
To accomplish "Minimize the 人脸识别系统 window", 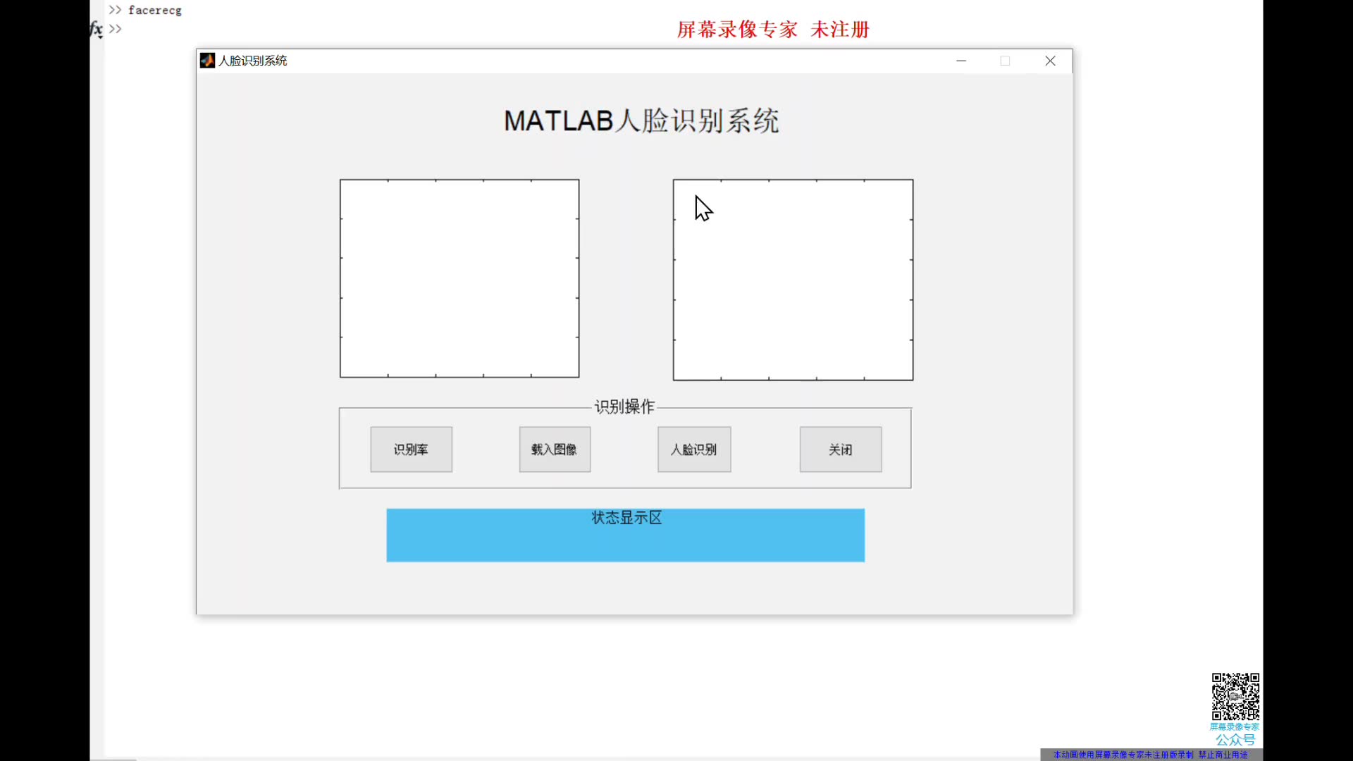I will (x=961, y=61).
